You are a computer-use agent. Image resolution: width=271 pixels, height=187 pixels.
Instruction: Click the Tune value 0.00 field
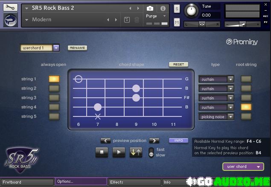tap(210, 15)
